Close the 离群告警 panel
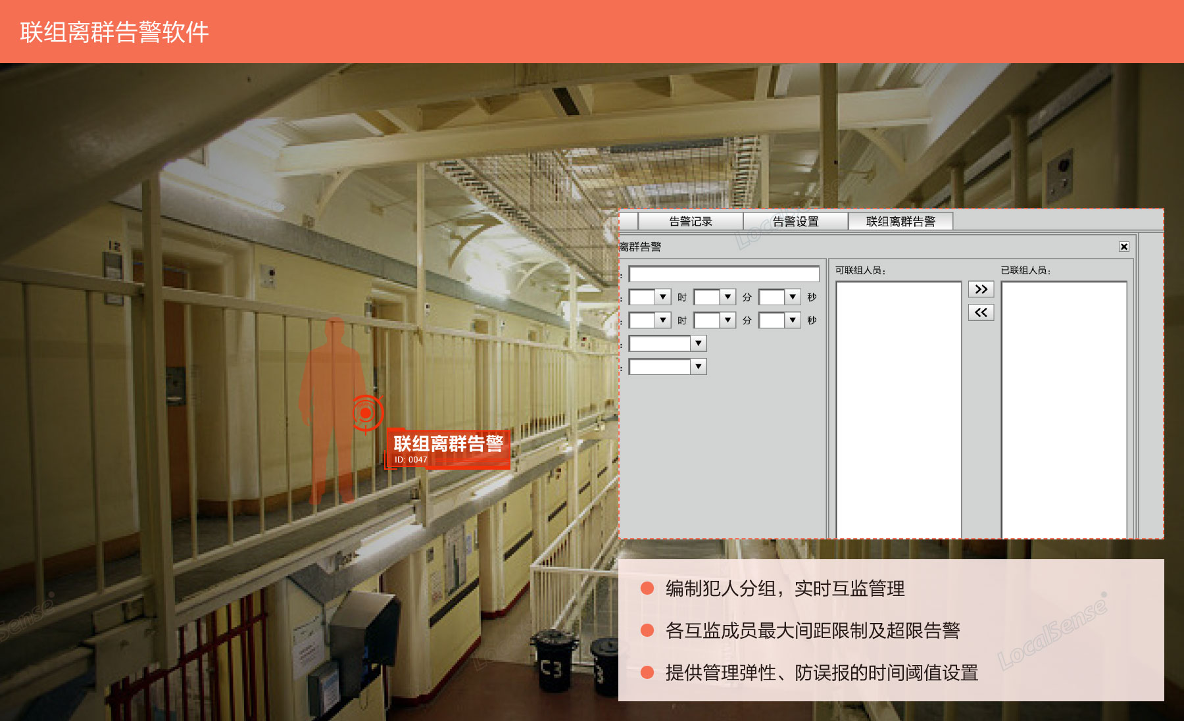Image resolution: width=1184 pixels, height=721 pixels. tap(1124, 247)
